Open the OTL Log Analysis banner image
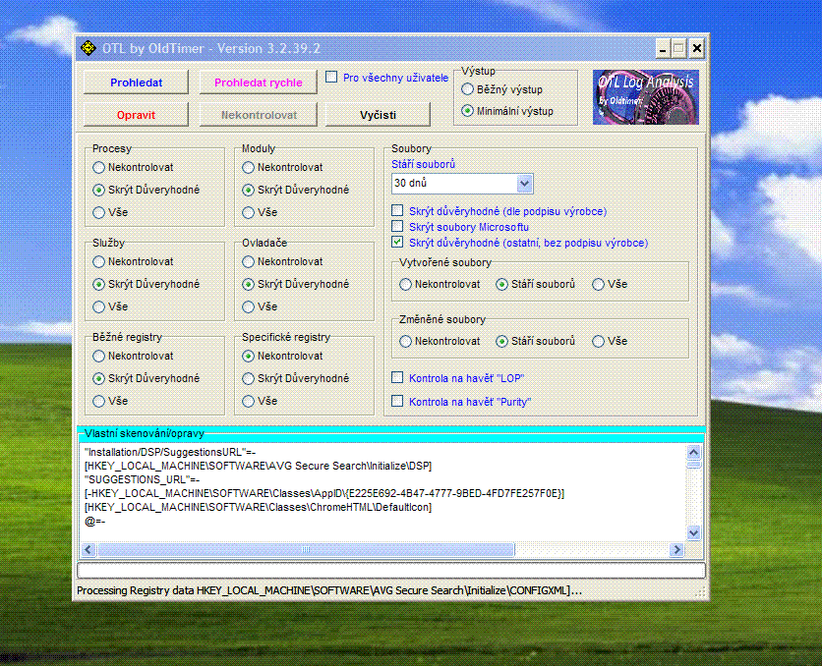Screen dimensions: 822x666 (645, 97)
